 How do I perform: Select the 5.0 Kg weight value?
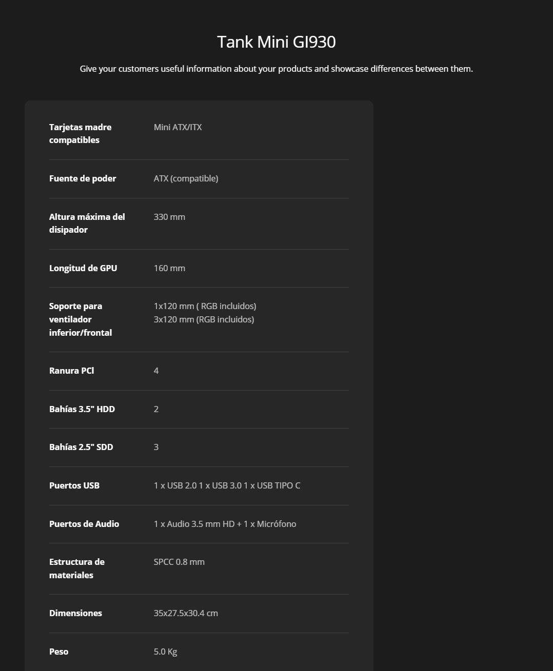[x=165, y=652]
